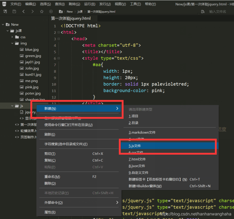The image size is (234, 219).
Task: Click the kun01.jpg image file icon
Action: coord(22,75)
